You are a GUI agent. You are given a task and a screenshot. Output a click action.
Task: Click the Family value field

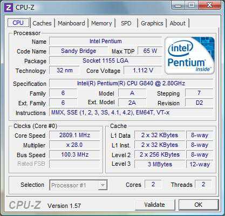[x=63, y=93]
